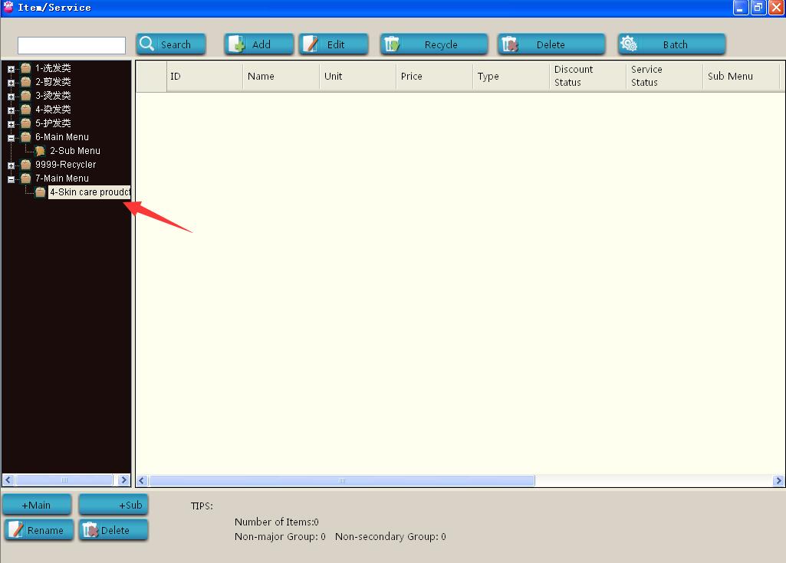Select the 4-Skin care product tree item
The width and height of the screenshot is (786, 563).
point(90,191)
